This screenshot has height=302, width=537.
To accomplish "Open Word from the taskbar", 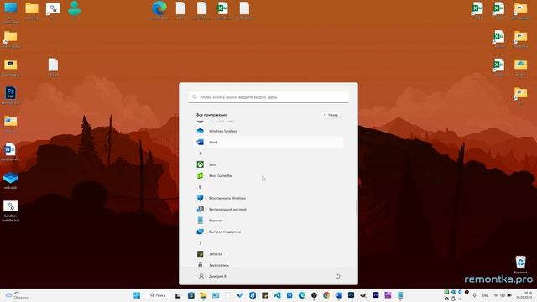I will coord(339,295).
